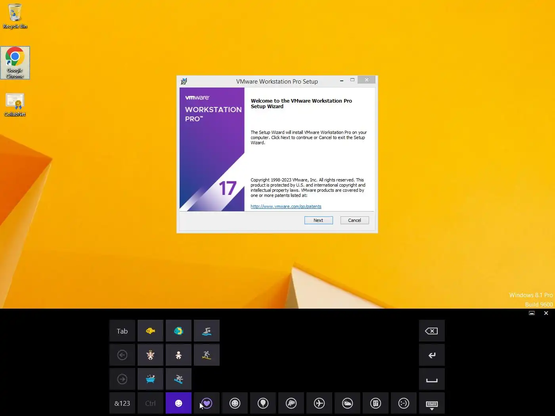Screen dimensions: 555x416
Task: Insert the snowboarder emoji
Action: tap(178, 379)
